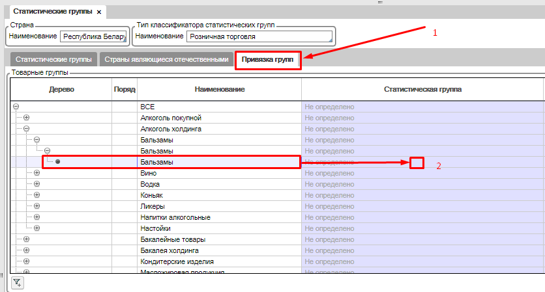Expand the Алкоголь покупной tree node
Screen dimensions: 545x292
point(27,118)
